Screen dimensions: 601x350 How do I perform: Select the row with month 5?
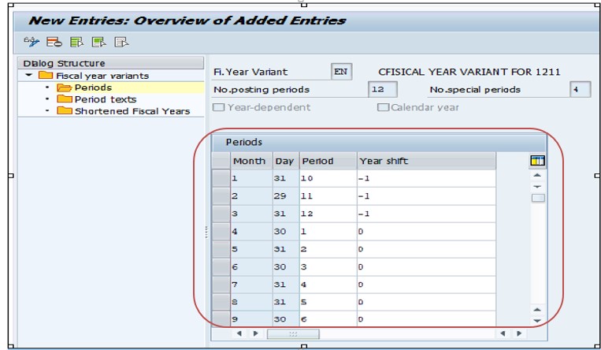pyautogui.click(x=221, y=248)
